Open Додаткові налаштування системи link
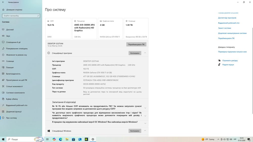 [x=232, y=33]
